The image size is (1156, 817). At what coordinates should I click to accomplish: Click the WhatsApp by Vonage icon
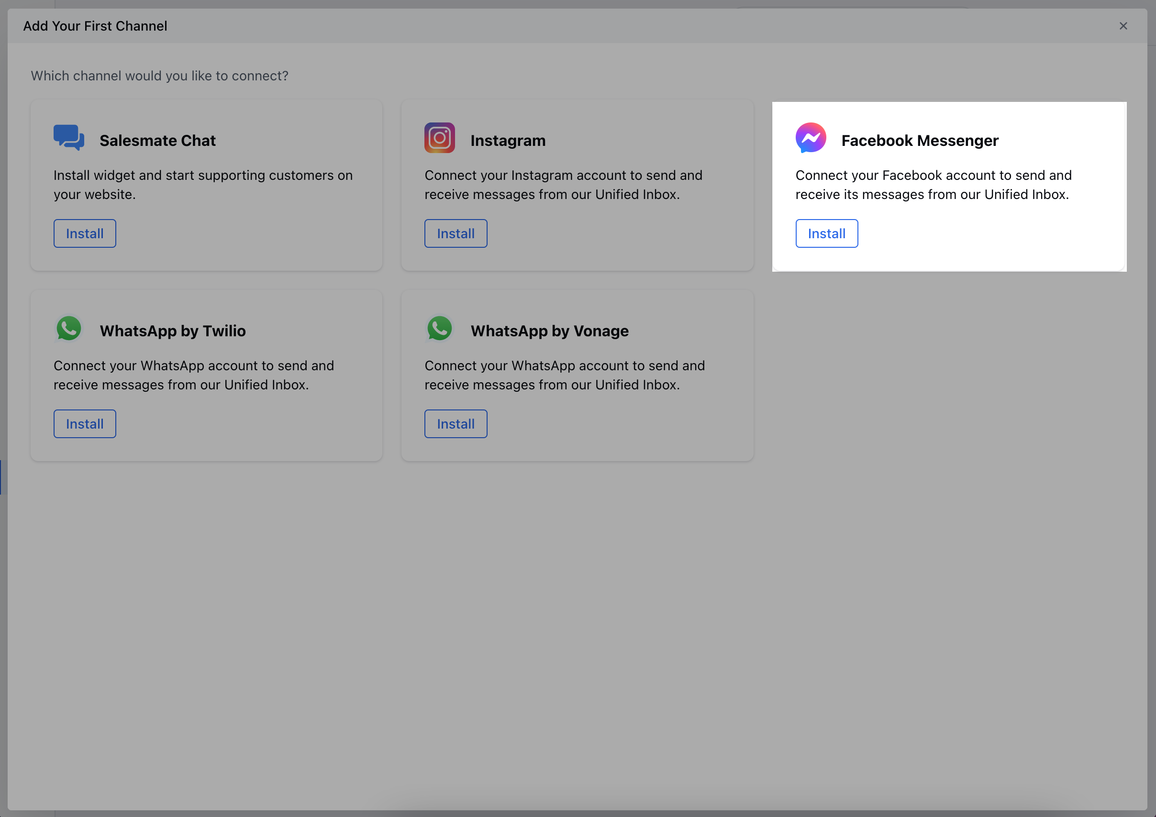440,328
